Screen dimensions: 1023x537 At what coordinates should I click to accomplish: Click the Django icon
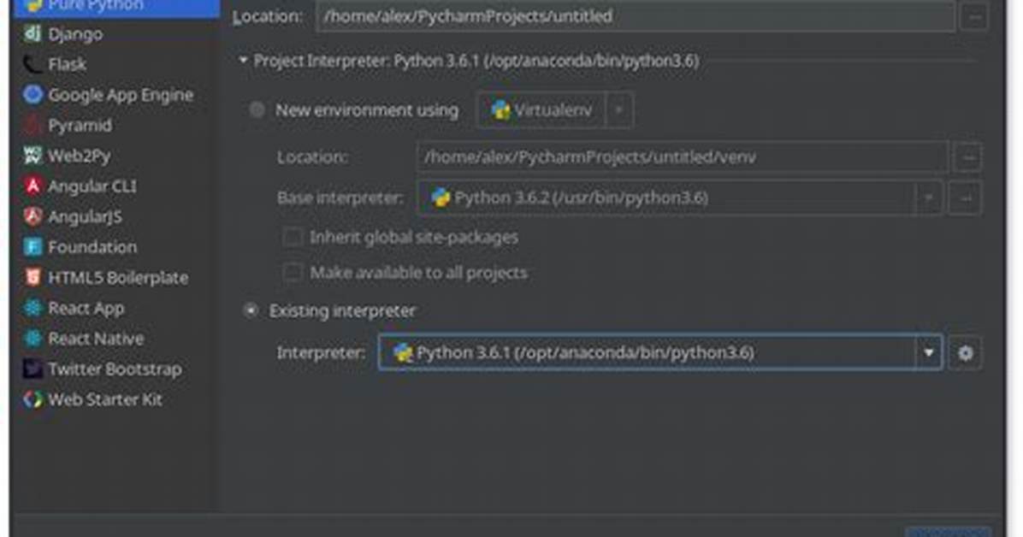(x=32, y=33)
